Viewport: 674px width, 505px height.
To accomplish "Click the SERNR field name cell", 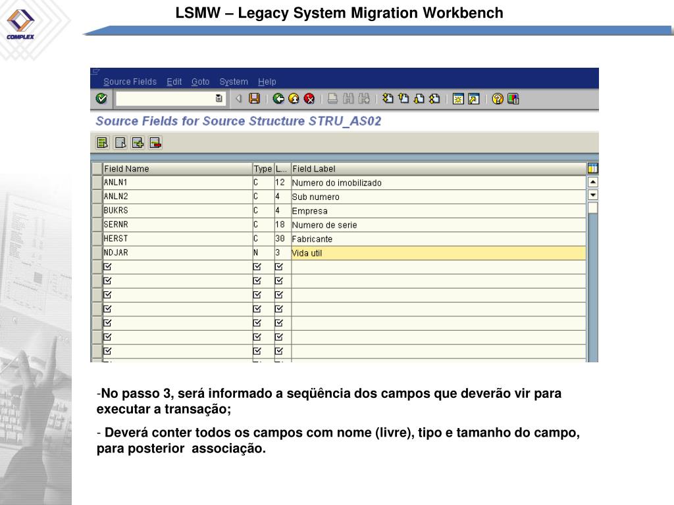I will pos(178,225).
